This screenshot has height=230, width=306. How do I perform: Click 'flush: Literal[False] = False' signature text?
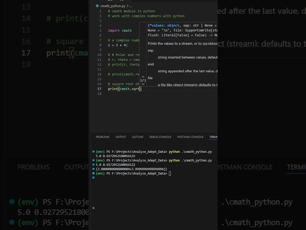(177, 35)
